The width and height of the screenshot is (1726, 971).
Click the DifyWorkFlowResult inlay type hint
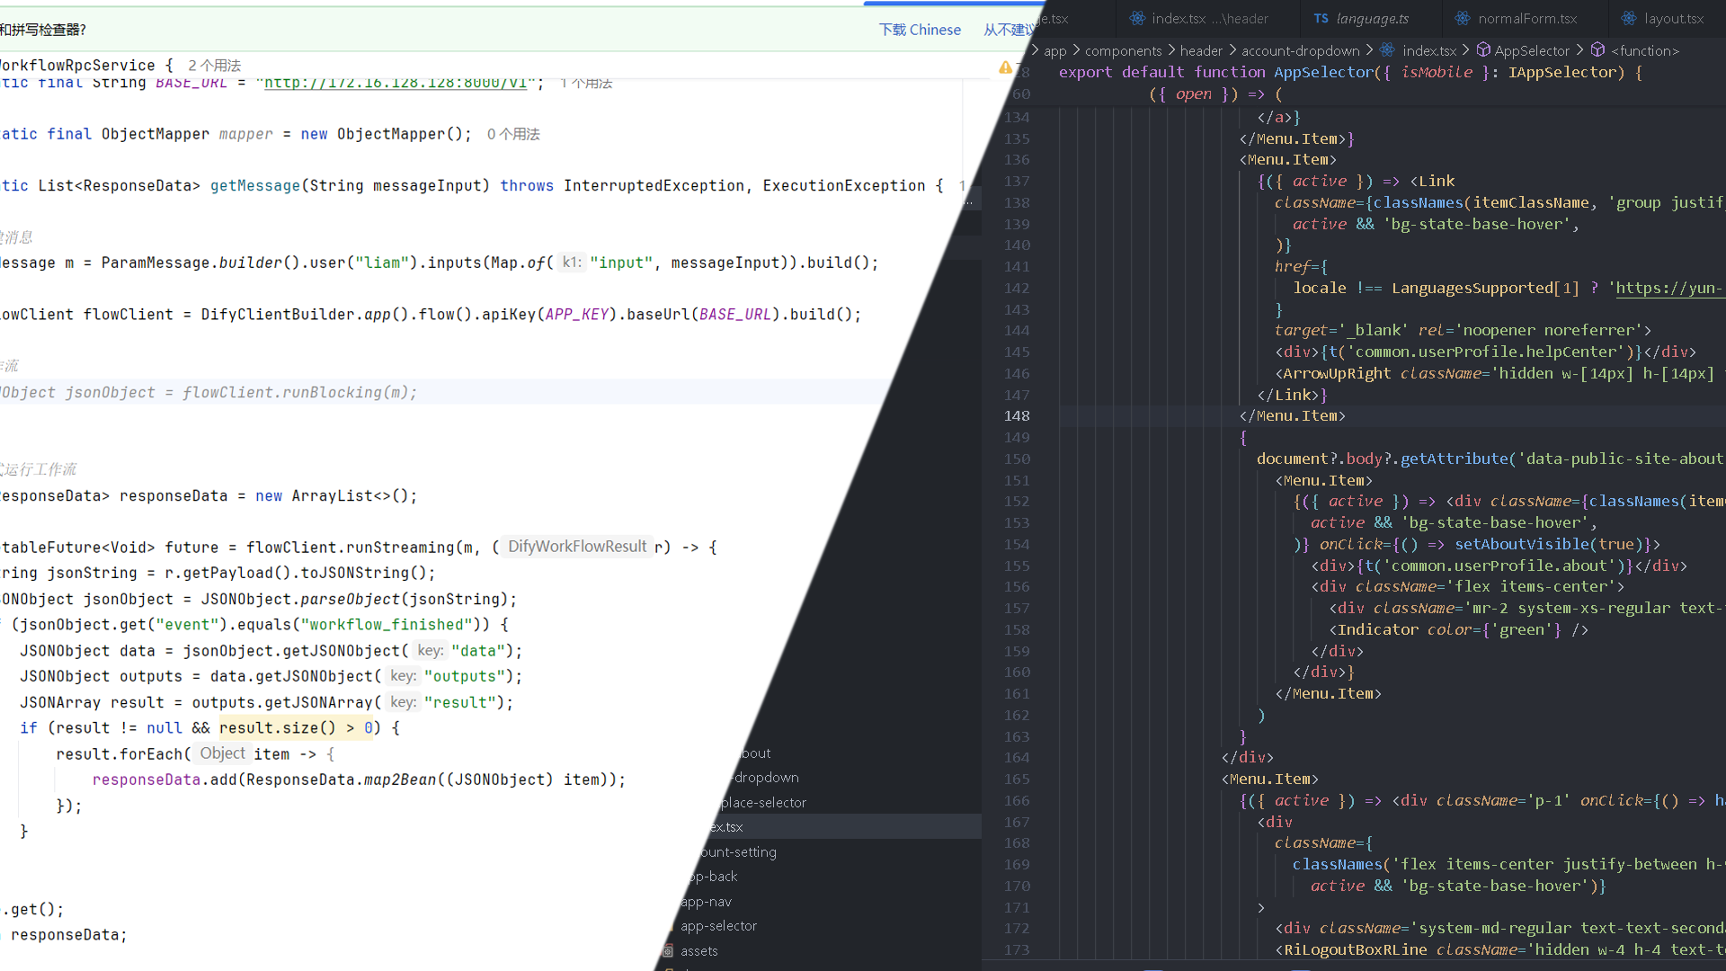[577, 547]
